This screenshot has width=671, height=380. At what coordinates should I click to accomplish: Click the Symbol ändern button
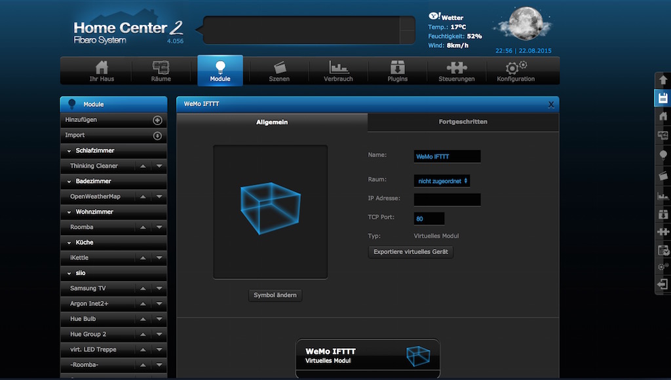275,295
